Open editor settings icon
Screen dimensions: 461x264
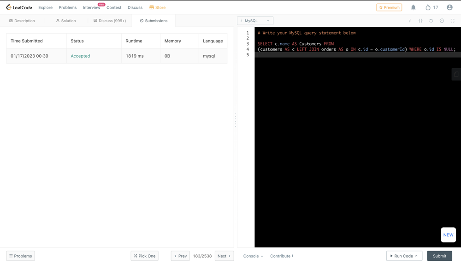pyautogui.click(x=442, y=21)
